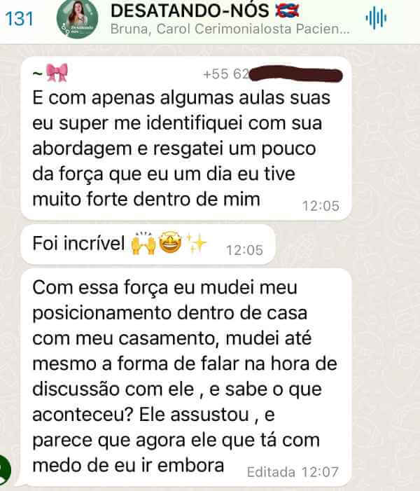Tap the chat wallpaper beside the 'Foi incrível' bubble

pos(344,244)
